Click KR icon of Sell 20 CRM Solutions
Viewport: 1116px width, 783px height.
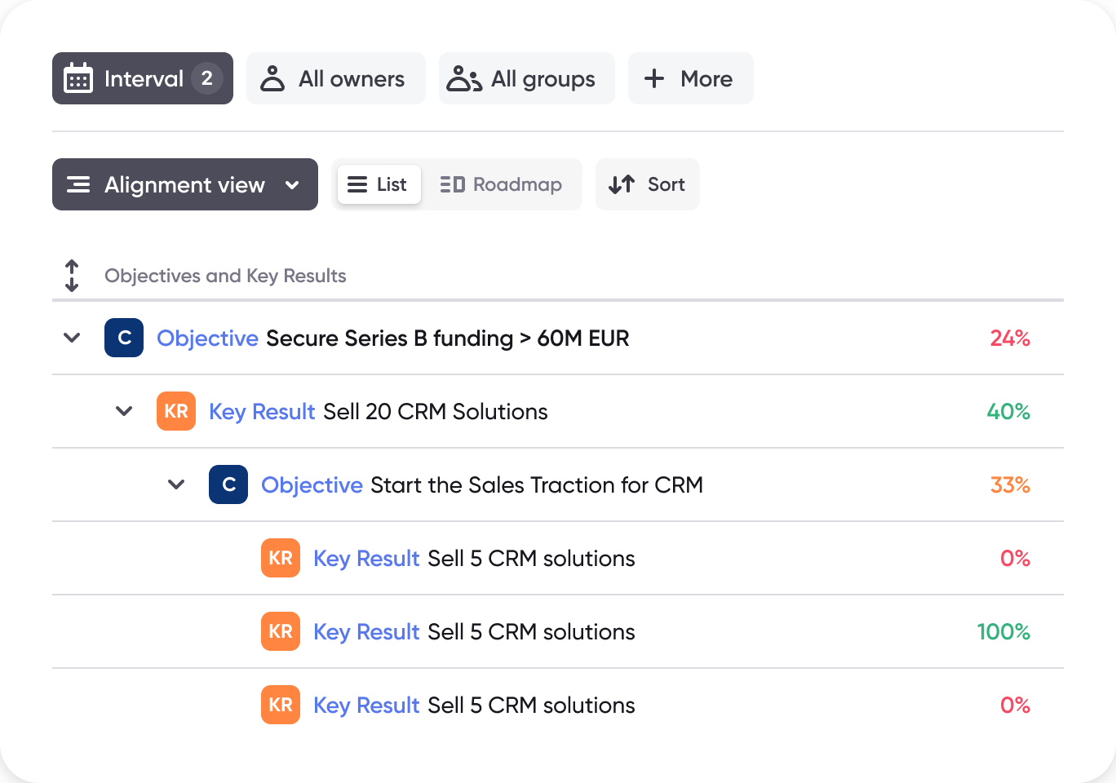(x=176, y=411)
